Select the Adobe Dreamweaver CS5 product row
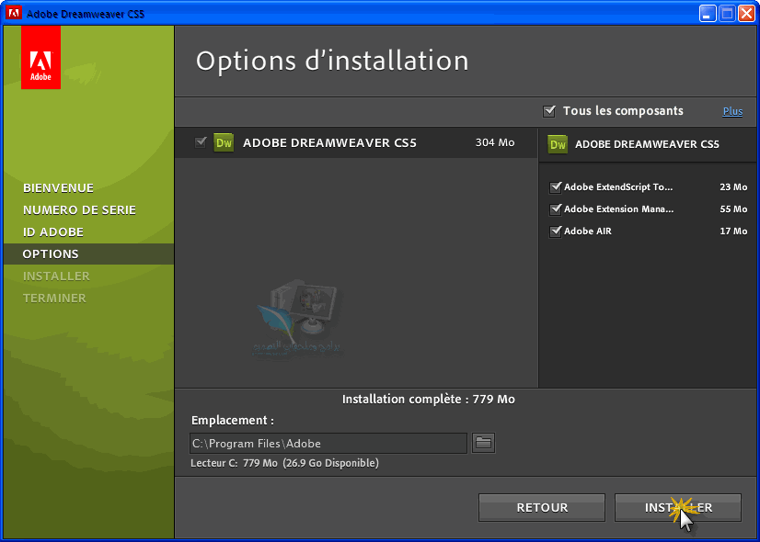 [354, 142]
